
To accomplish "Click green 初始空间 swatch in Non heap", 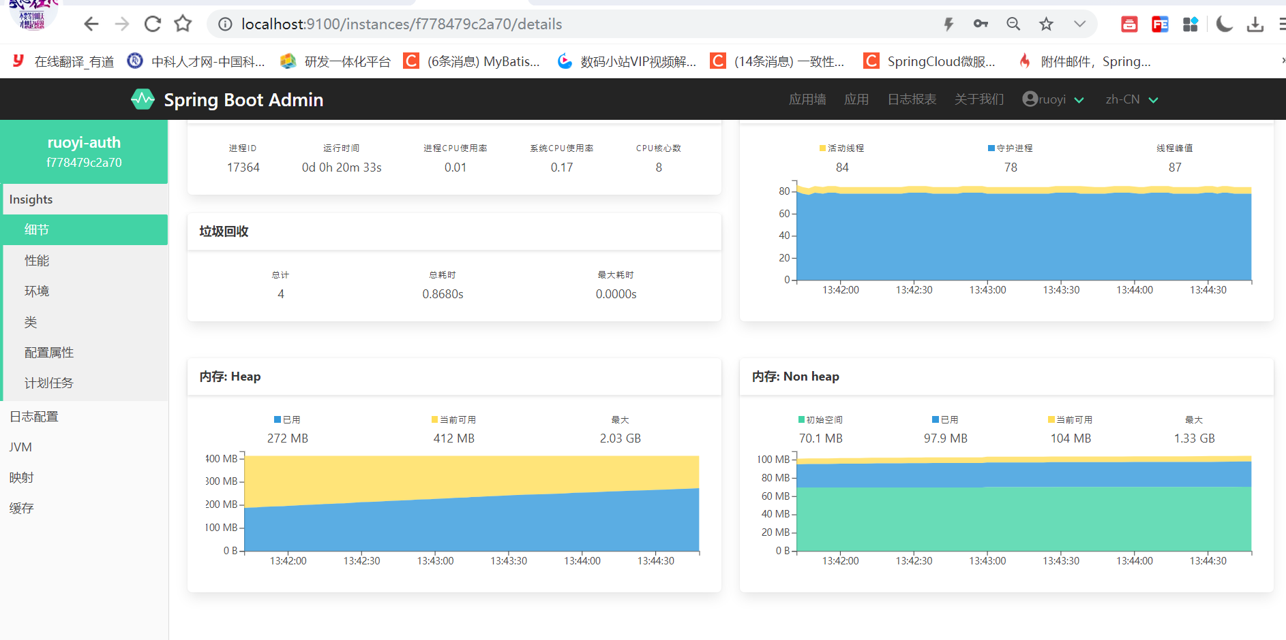I will [802, 420].
